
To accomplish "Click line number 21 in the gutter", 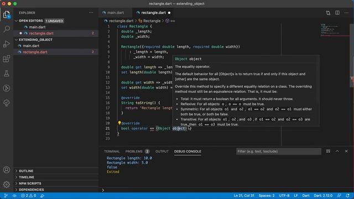I will click(107, 128).
